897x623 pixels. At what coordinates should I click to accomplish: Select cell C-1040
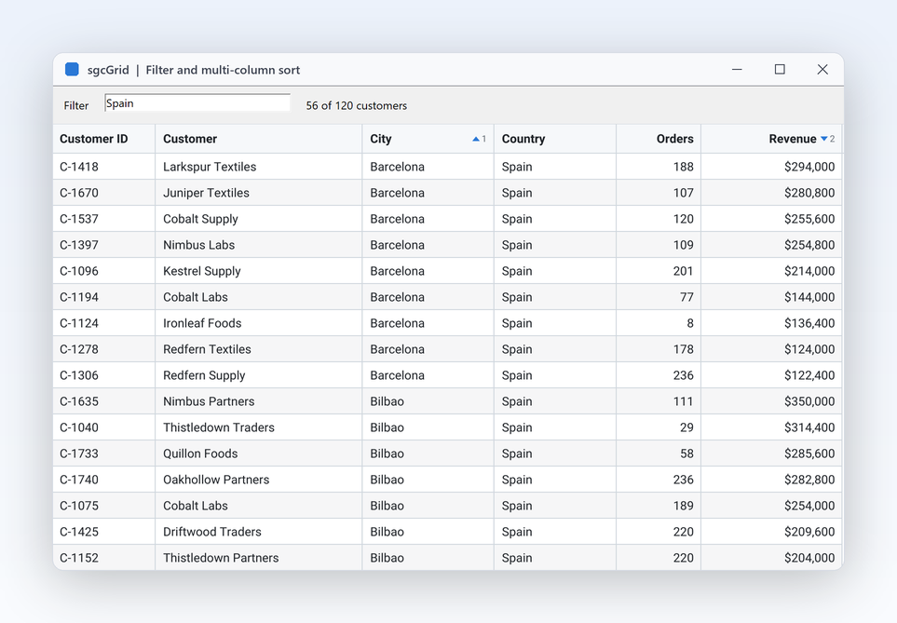pos(104,427)
